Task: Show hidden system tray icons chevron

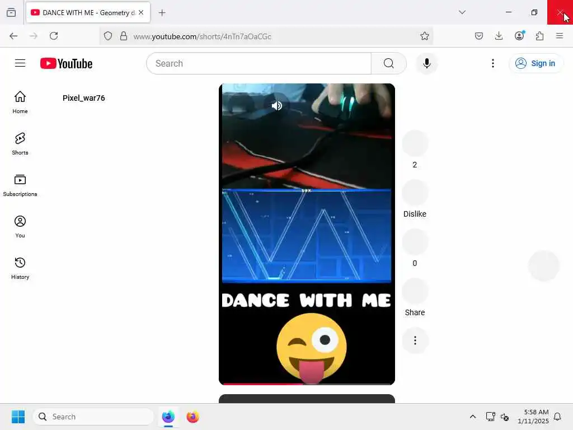Action: [472, 417]
